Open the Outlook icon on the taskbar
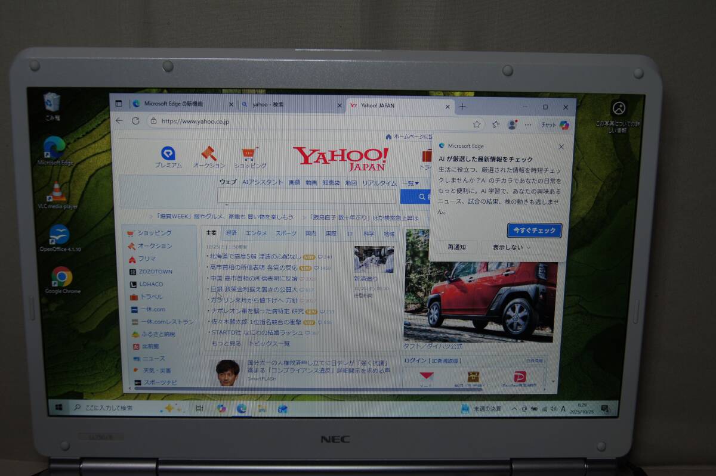The width and height of the screenshot is (716, 476). 283,409
